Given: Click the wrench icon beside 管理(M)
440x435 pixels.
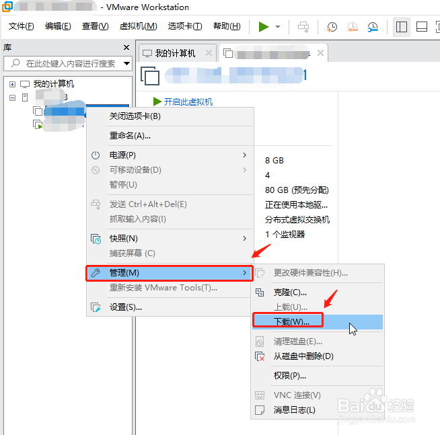Looking at the screenshot, I should tap(96, 273).
